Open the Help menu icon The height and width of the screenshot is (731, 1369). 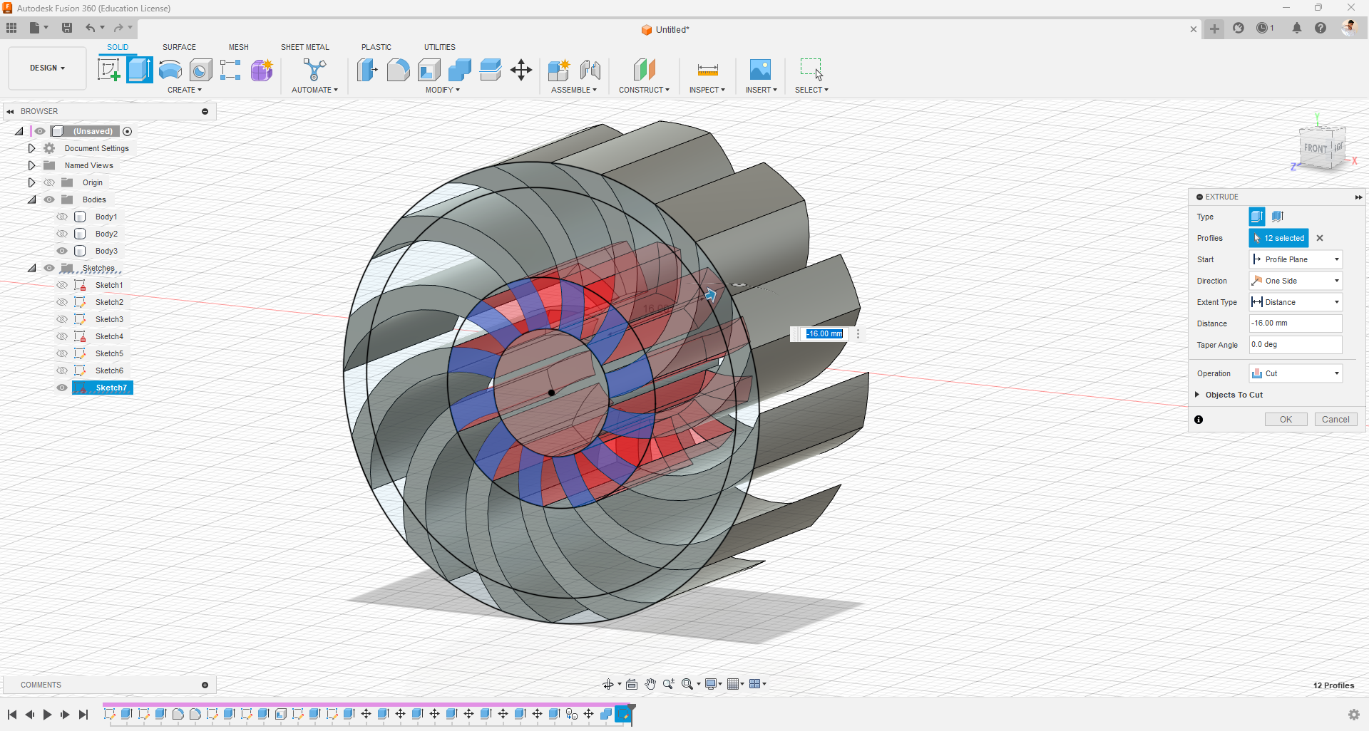coord(1321,28)
